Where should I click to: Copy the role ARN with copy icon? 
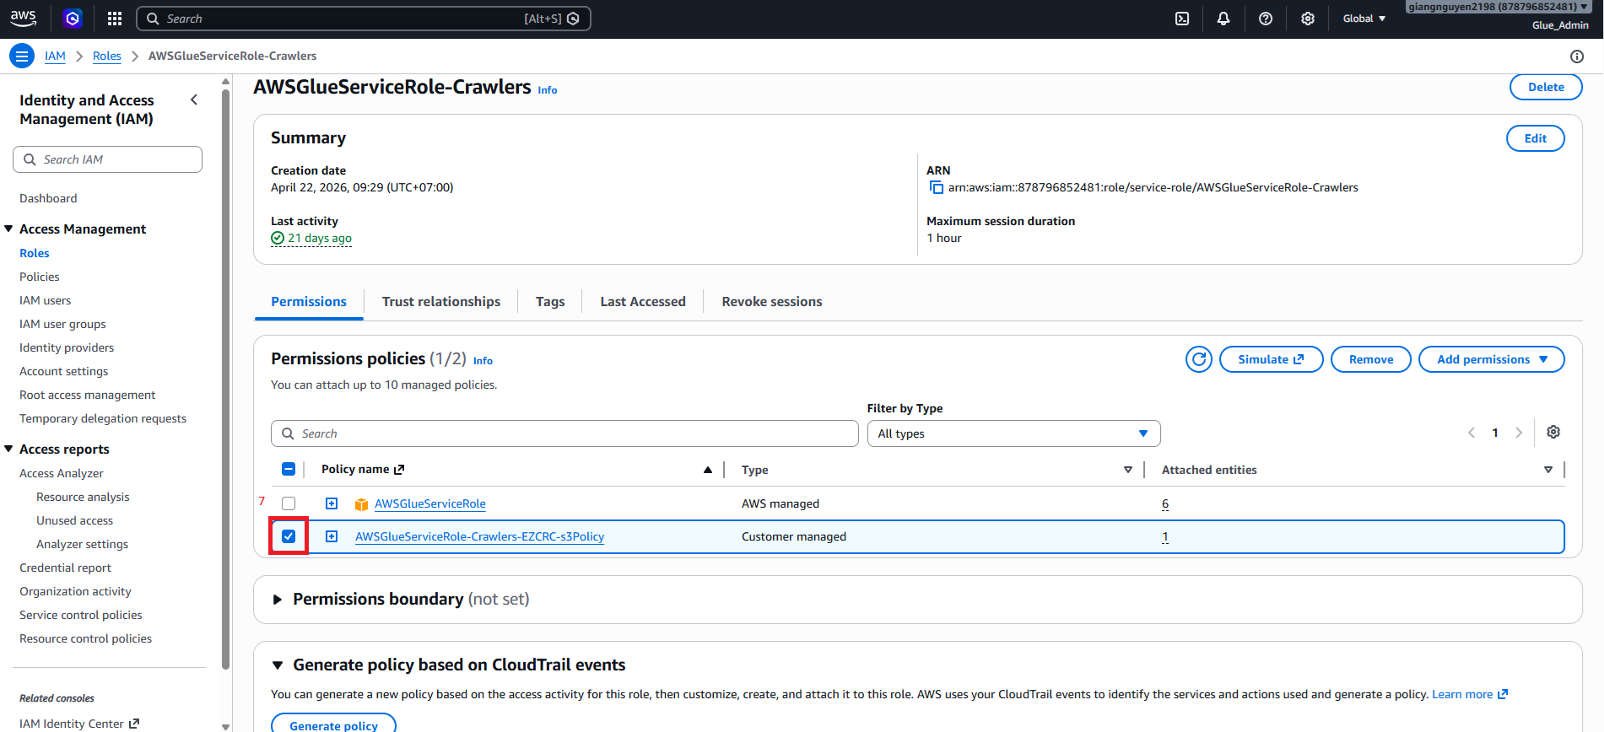[x=936, y=187]
